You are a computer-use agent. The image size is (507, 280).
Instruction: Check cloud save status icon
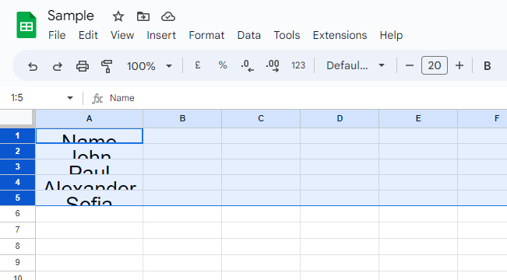(168, 16)
